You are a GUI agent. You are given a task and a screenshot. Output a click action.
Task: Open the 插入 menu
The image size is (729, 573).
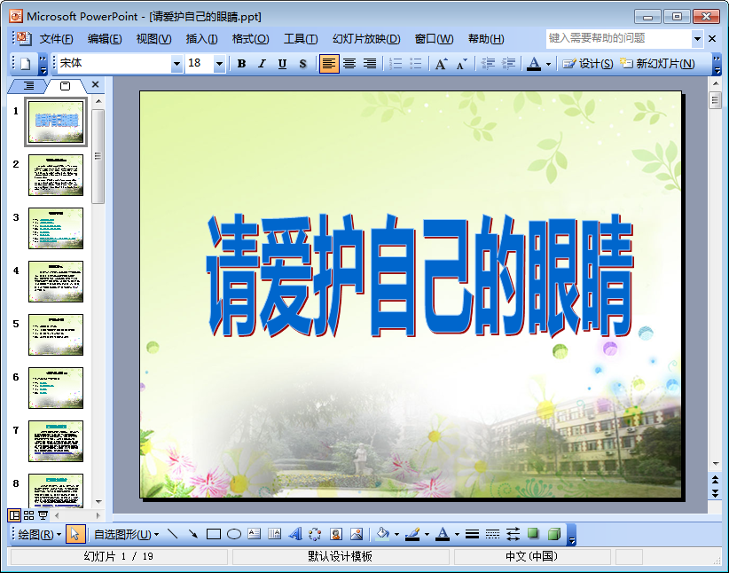[202, 39]
